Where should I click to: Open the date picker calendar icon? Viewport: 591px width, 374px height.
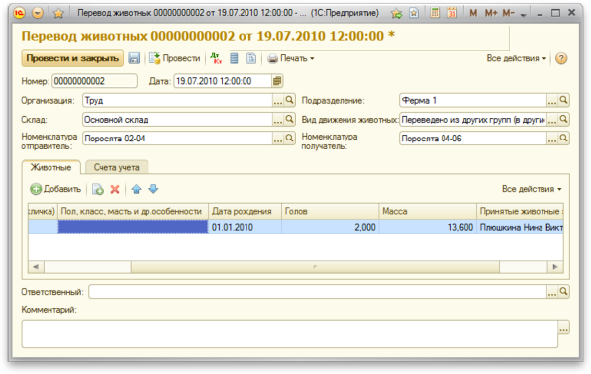[277, 81]
